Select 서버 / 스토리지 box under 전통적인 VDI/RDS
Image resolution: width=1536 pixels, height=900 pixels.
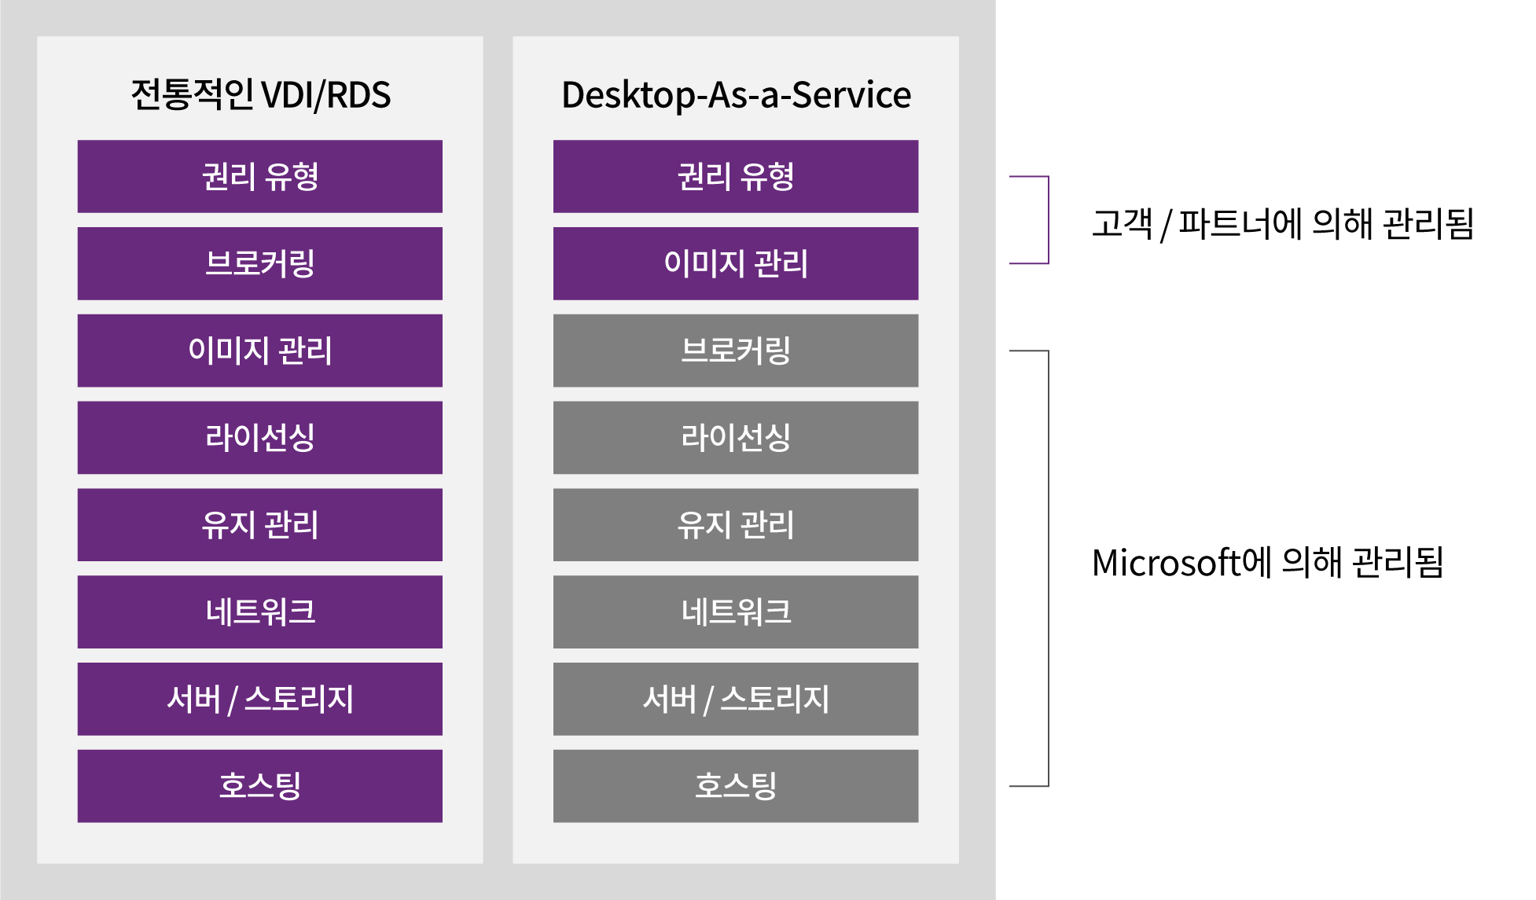(x=260, y=699)
